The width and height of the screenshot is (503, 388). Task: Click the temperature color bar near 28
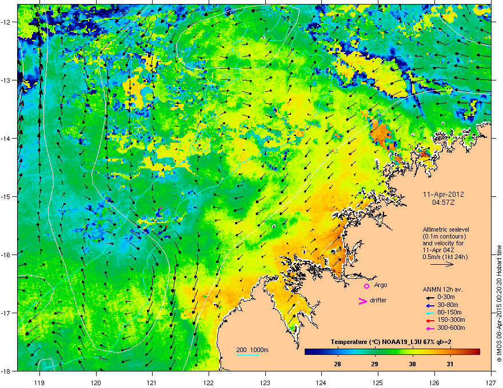click(337, 352)
